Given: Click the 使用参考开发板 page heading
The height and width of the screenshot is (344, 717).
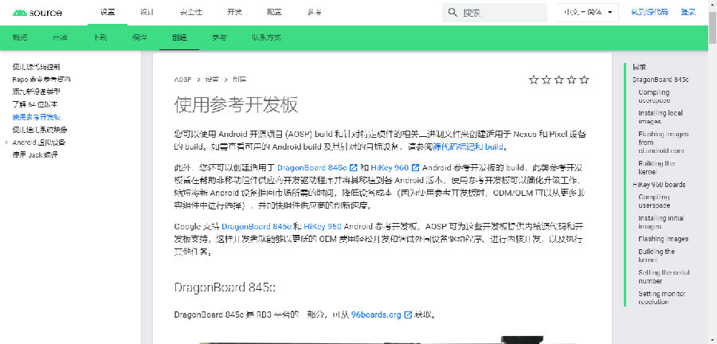Looking at the screenshot, I should click(236, 105).
